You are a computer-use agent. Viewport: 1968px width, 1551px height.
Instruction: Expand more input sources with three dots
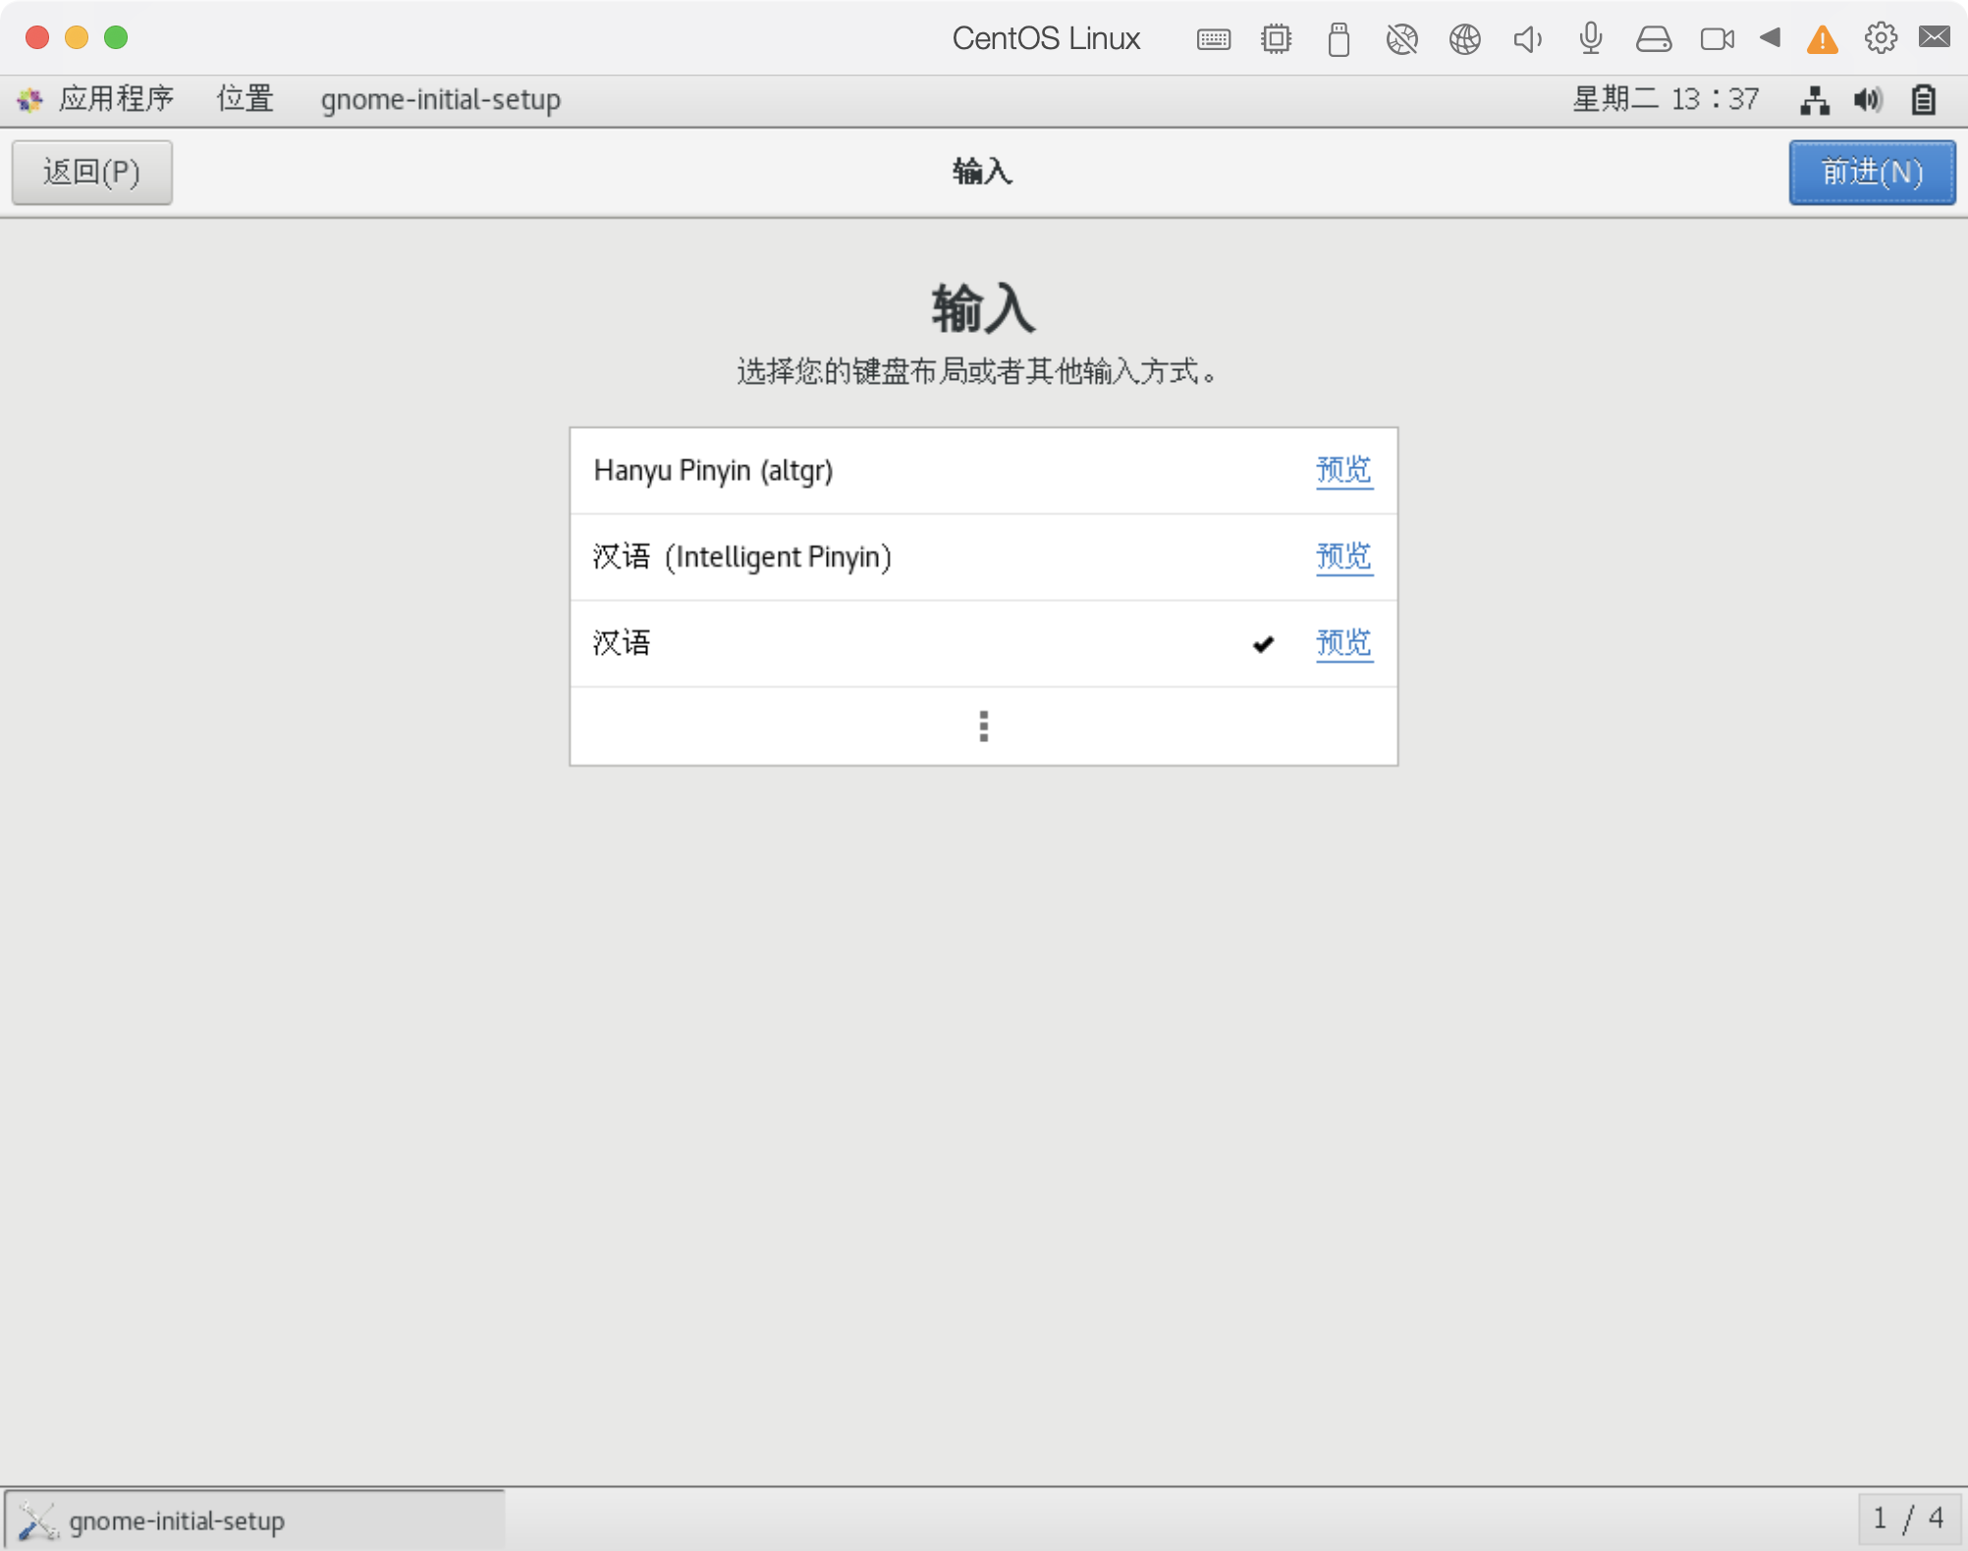click(983, 726)
